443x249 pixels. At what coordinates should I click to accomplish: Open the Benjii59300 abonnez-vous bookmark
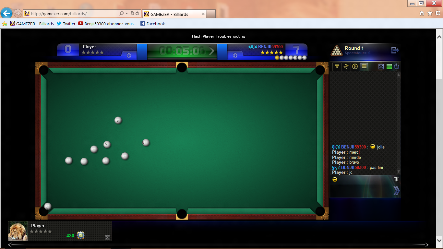[x=107, y=24]
